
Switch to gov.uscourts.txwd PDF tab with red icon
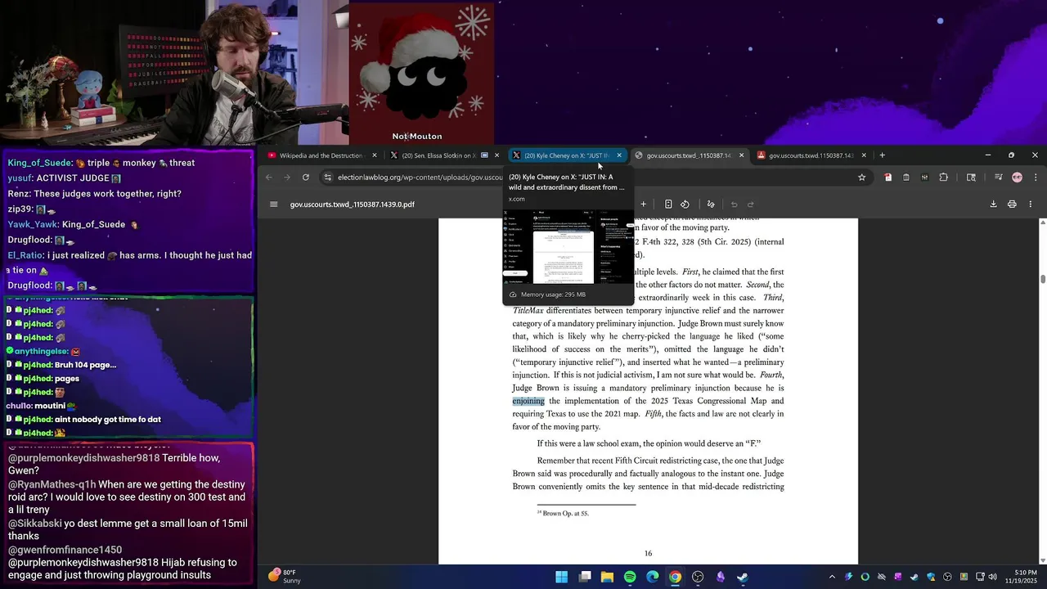click(811, 155)
